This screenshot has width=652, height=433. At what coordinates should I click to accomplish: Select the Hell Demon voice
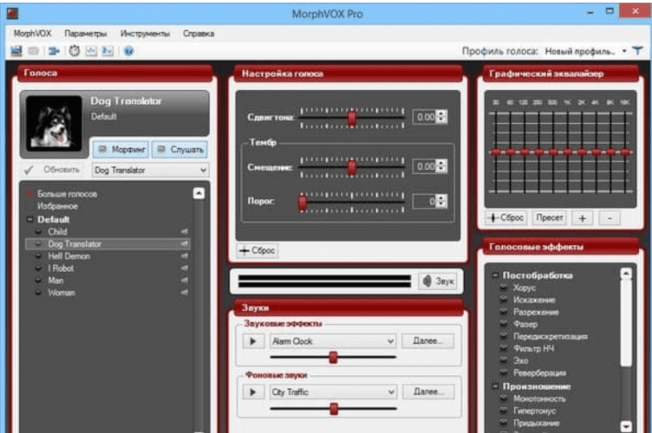coord(68,256)
